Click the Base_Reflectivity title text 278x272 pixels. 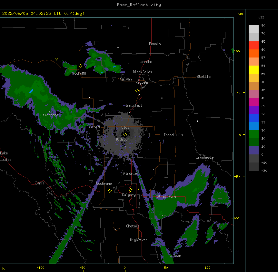(x=139, y=5)
